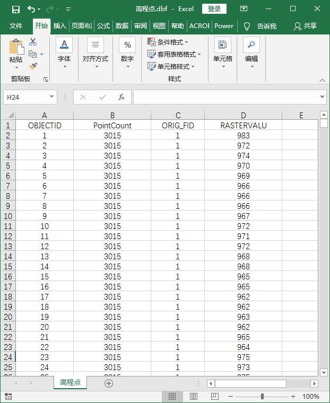Click the vertical scrollbar down arrow

click(x=324, y=372)
